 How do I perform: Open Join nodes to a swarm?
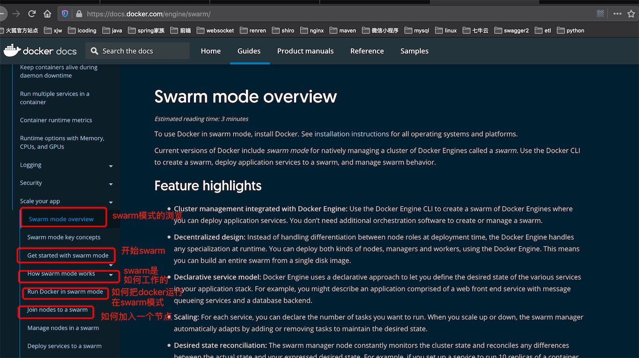click(57, 310)
